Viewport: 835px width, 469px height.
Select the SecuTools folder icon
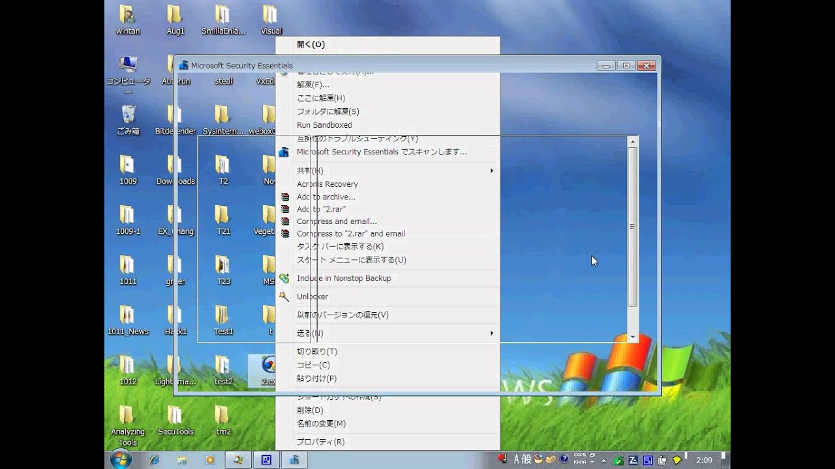pyautogui.click(x=175, y=421)
